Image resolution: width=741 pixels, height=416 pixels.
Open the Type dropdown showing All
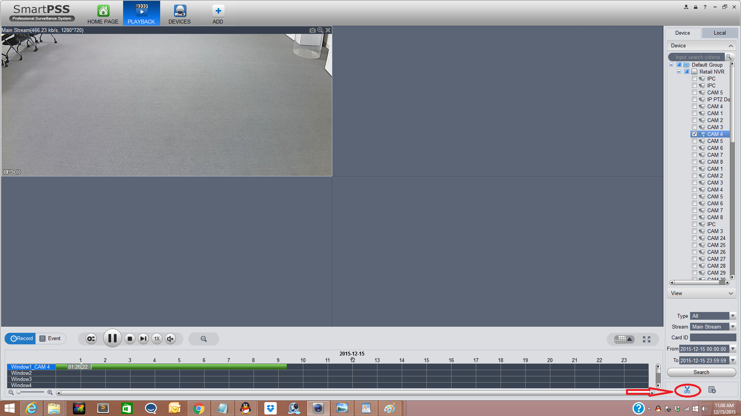[x=732, y=316]
